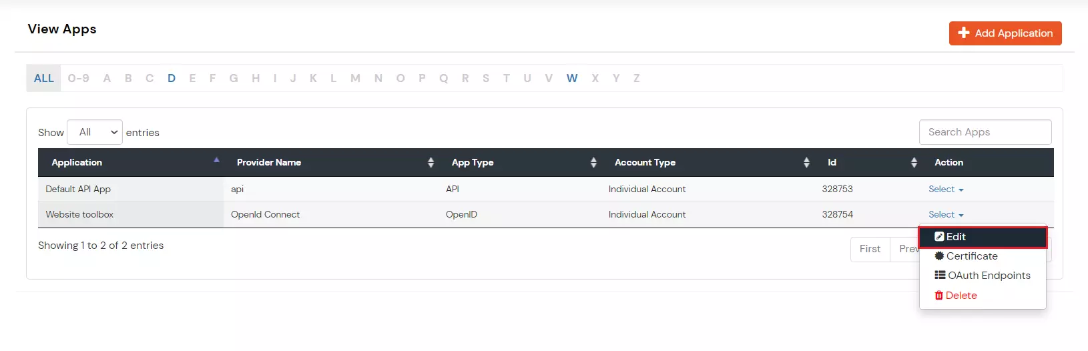
Task: Choose OAuth Endpoints from the action menu
Action: pos(983,276)
